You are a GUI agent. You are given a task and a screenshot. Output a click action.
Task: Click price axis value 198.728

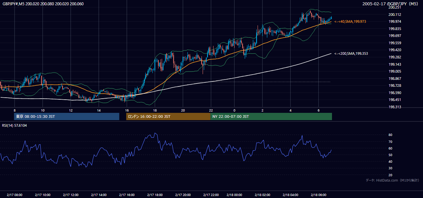click(395, 85)
